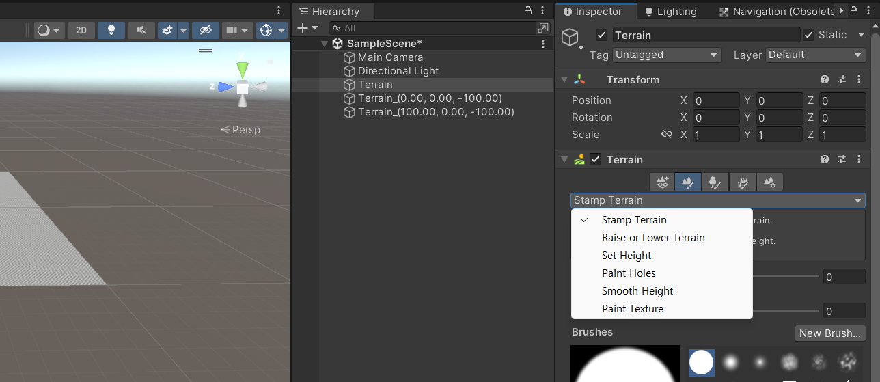Focus the Hierarchy search field
The image size is (880, 382).
click(431, 28)
